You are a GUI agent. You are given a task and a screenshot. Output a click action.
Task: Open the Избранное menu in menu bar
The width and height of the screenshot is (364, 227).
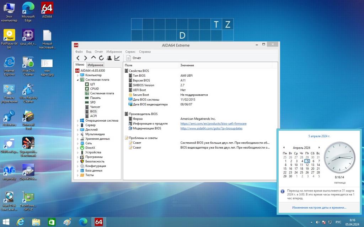pos(114,52)
